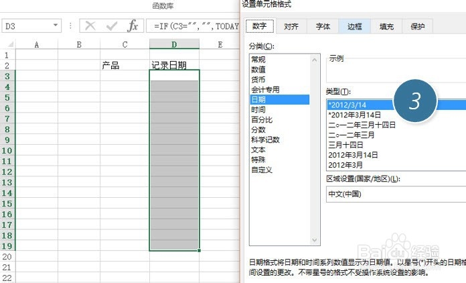The height and width of the screenshot is (283, 466).
Task: Select 会计专用 category
Action: [265, 89]
